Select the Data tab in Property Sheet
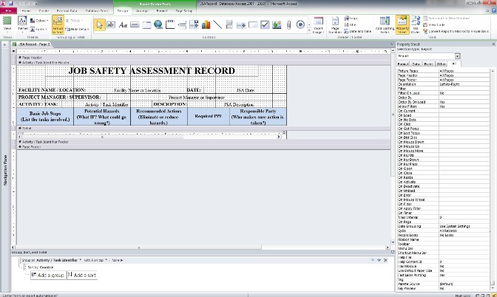Screen dimensions: 497x297 click(x=416, y=64)
